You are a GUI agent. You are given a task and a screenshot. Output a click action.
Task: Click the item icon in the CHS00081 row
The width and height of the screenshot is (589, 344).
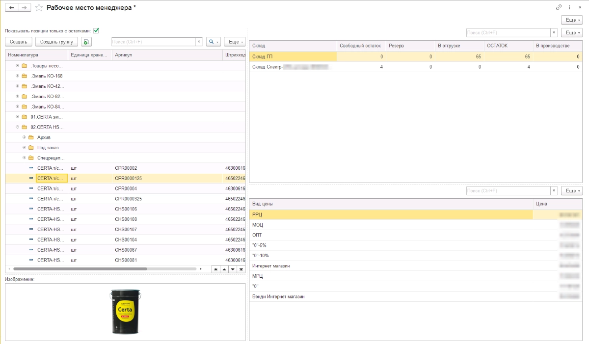click(x=31, y=260)
